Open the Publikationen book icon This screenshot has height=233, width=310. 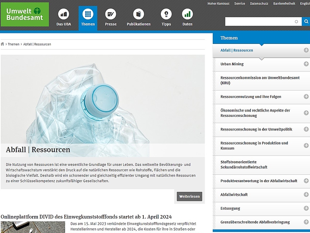tap(138, 15)
